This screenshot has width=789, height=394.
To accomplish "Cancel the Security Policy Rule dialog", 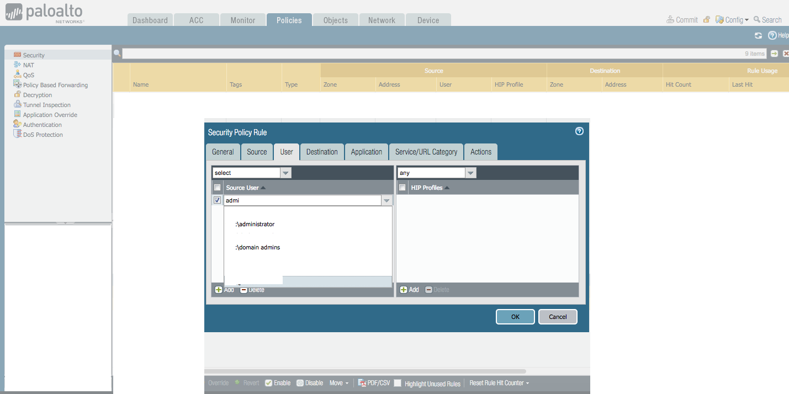I will [558, 317].
